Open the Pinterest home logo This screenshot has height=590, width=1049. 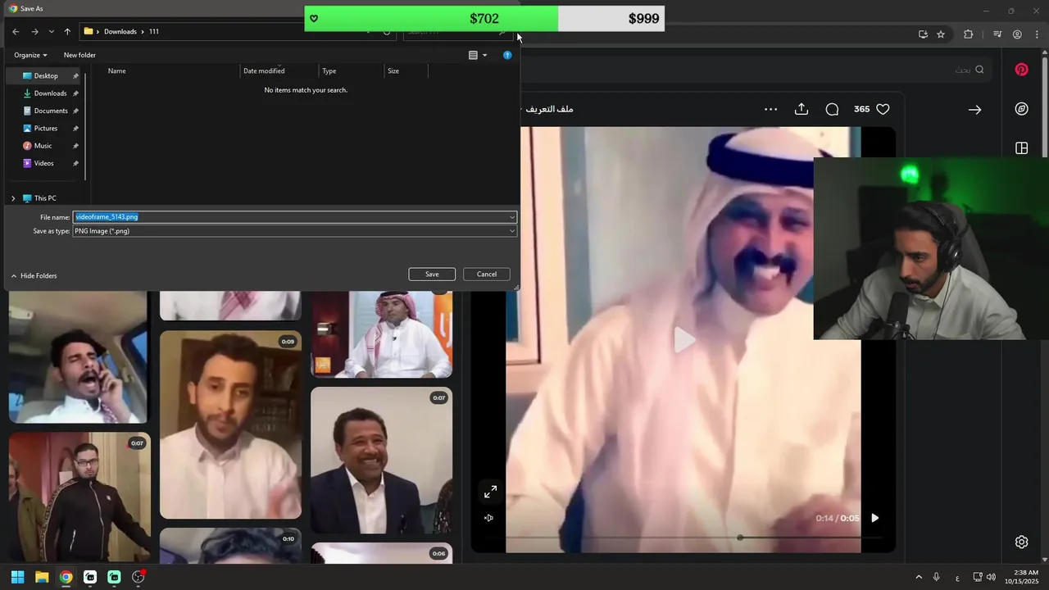[x=1021, y=70]
